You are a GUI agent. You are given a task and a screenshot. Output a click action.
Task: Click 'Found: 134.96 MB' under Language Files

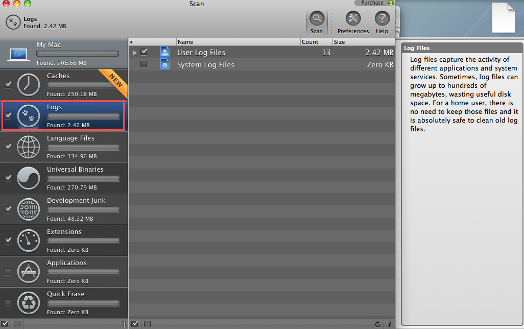click(72, 156)
